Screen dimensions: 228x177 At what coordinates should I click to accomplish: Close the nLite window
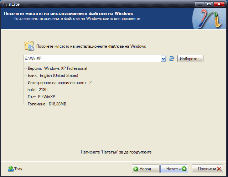pos(219,4)
